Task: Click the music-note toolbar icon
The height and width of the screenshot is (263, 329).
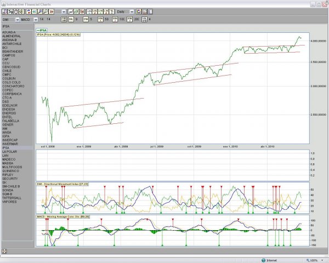Action: [x=4, y=12]
